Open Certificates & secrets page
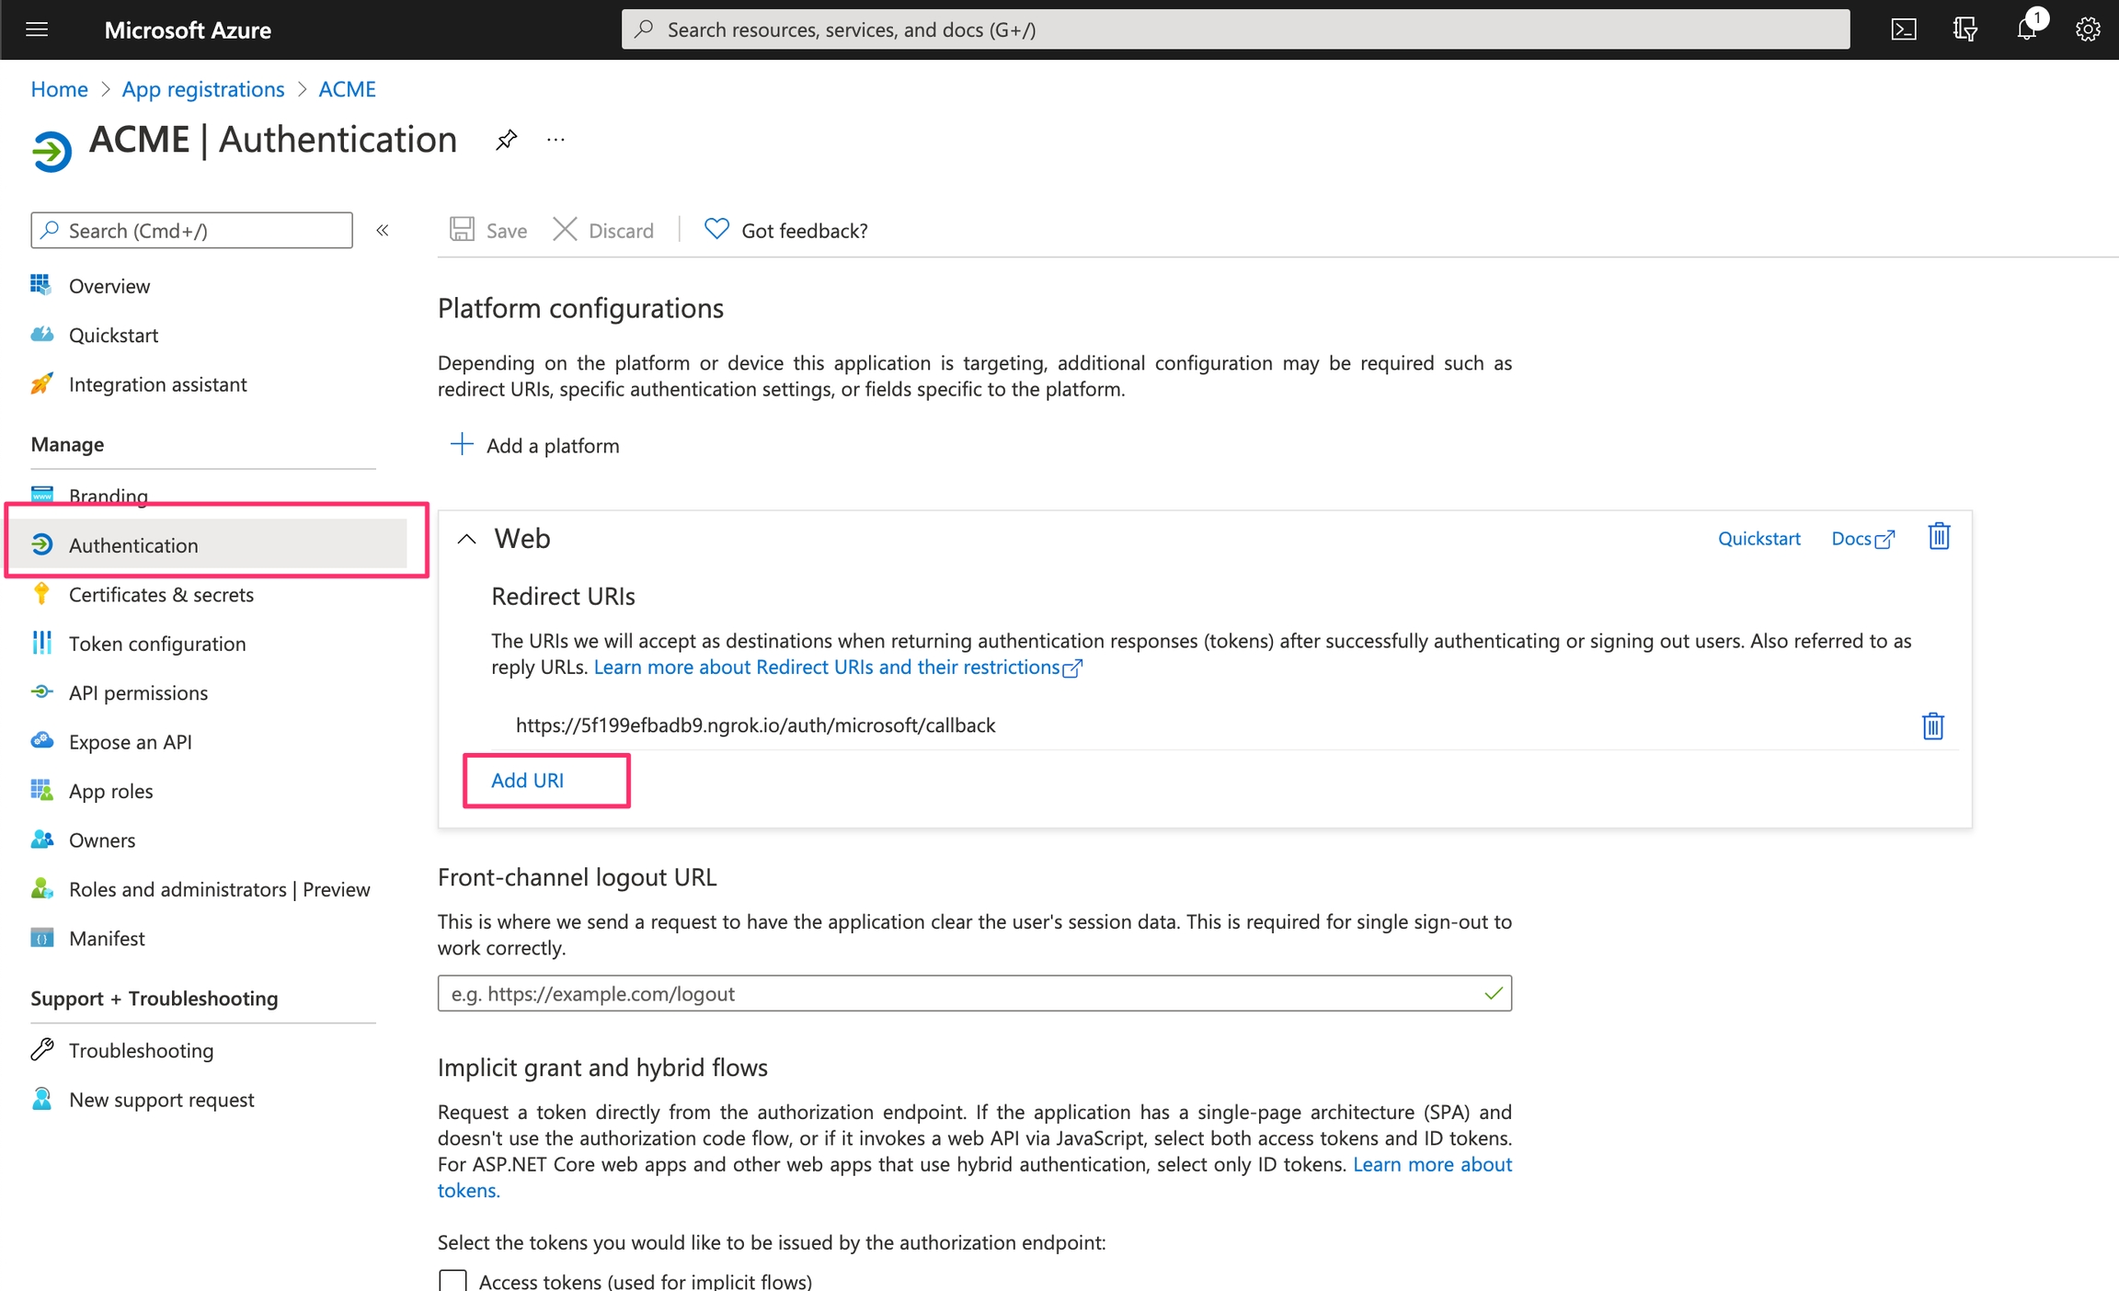 (x=161, y=594)
